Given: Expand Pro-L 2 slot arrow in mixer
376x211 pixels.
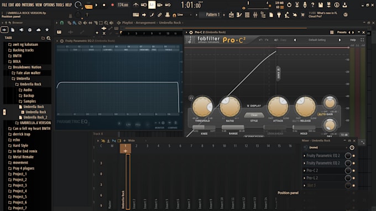Looking at the screenshot, I should [x=305, y=178].
